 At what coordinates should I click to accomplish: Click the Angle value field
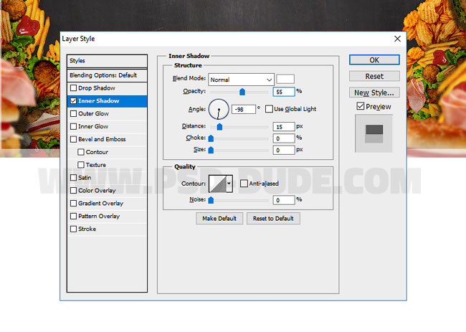pyautogui.click(x=244, y=109)
